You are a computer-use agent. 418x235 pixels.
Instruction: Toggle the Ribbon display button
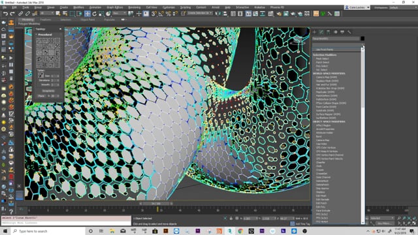pos(248,14)
